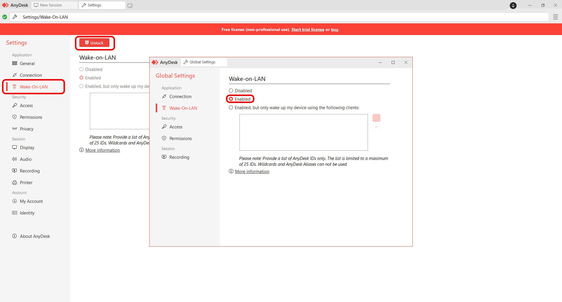Image resolution: width=562 pixels, height=302 pixels.
Task: Click the General list icon
Action: [15, 63]
